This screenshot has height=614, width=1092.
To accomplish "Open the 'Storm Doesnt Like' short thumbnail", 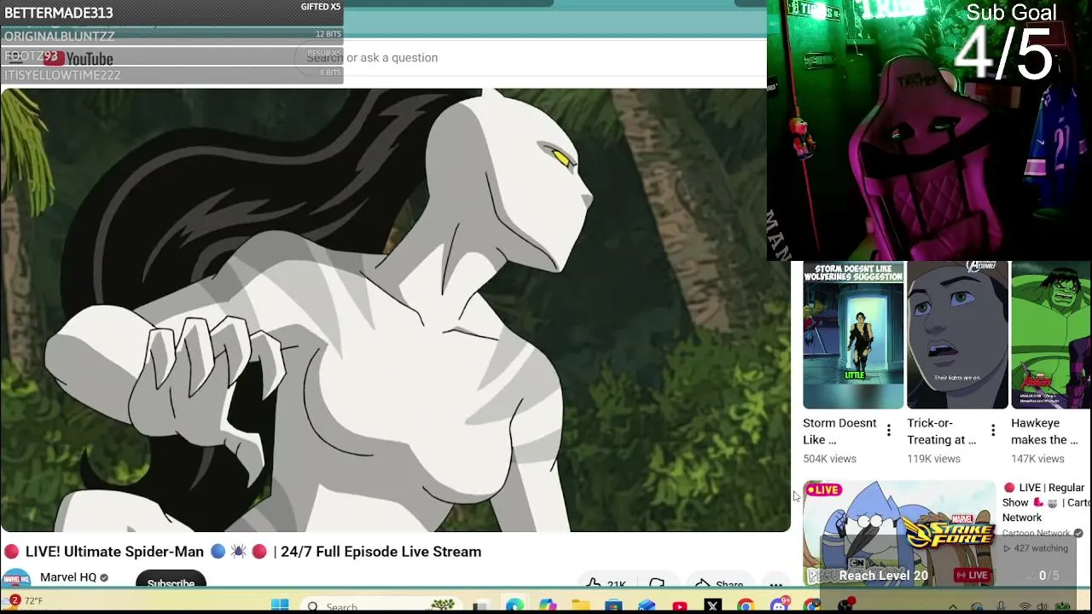I will pos(853,335).
